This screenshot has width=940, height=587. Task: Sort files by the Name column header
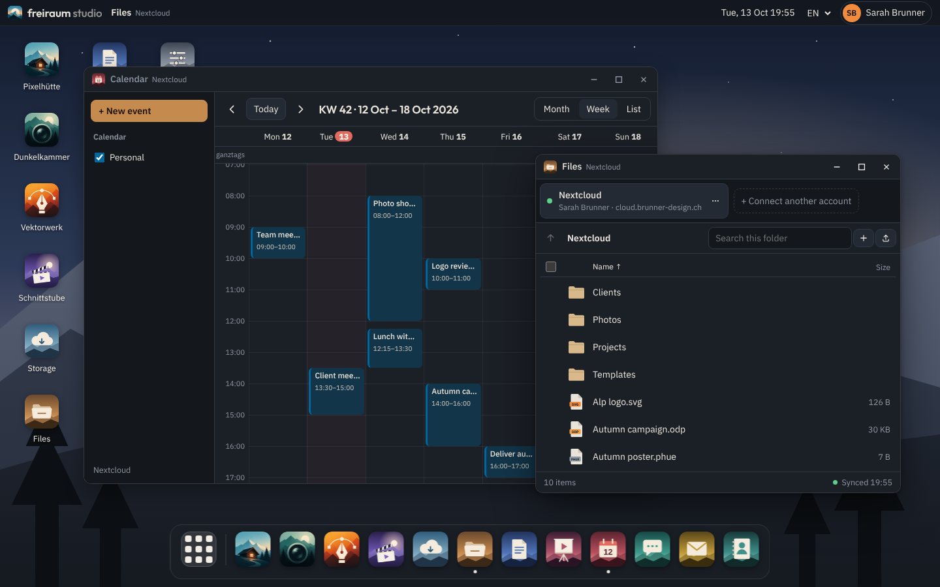tap(606, 267)
